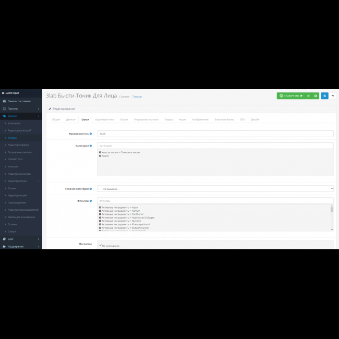Switch to the 'Изображения' tab
339x339 pixels.
(200, 119)
